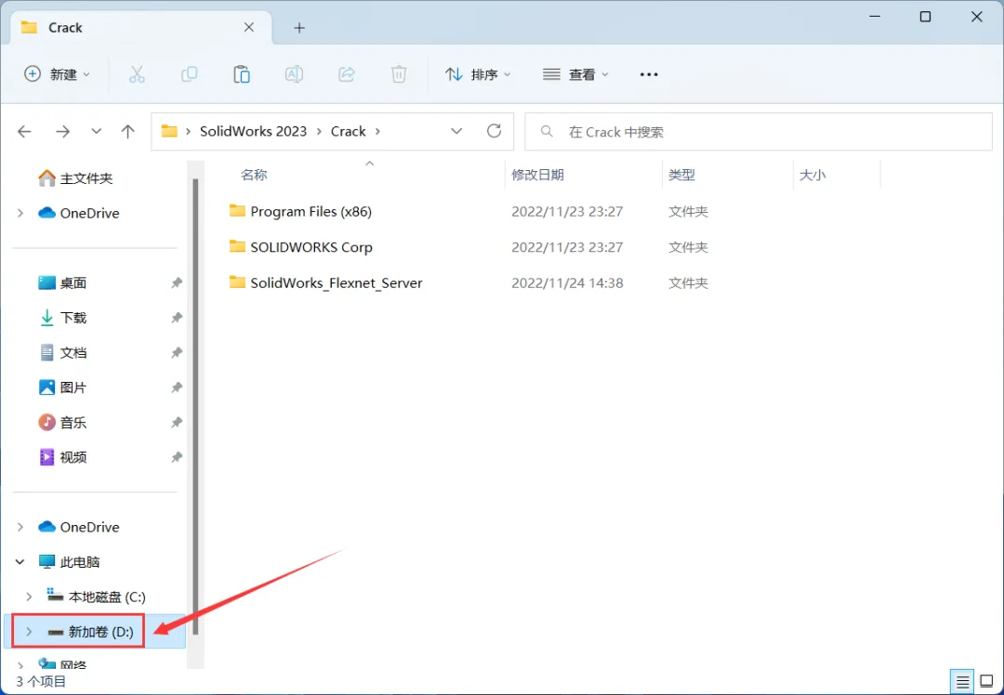Click the Rename icon in toolbar
Screen dimensions: 1004x695
point(294,74)
